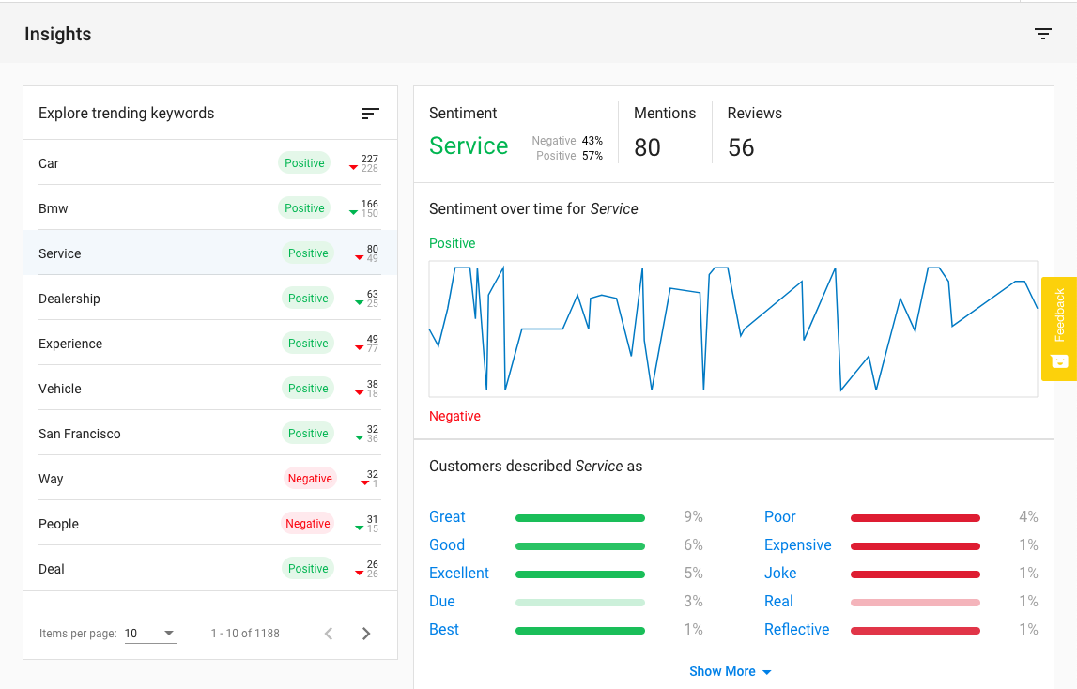Image resolution: width=1077 pixels, height=689 pixels.
Task: Expand Show More descriptors
Action: point(731,671)
